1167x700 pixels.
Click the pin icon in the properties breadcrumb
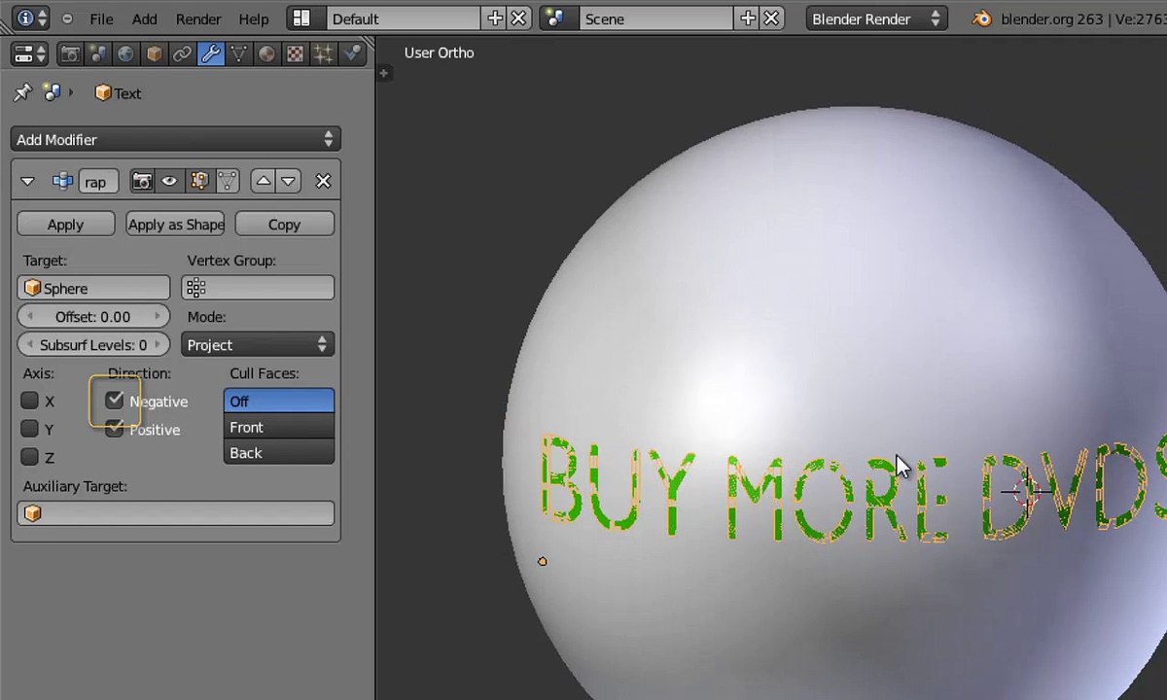22,92
